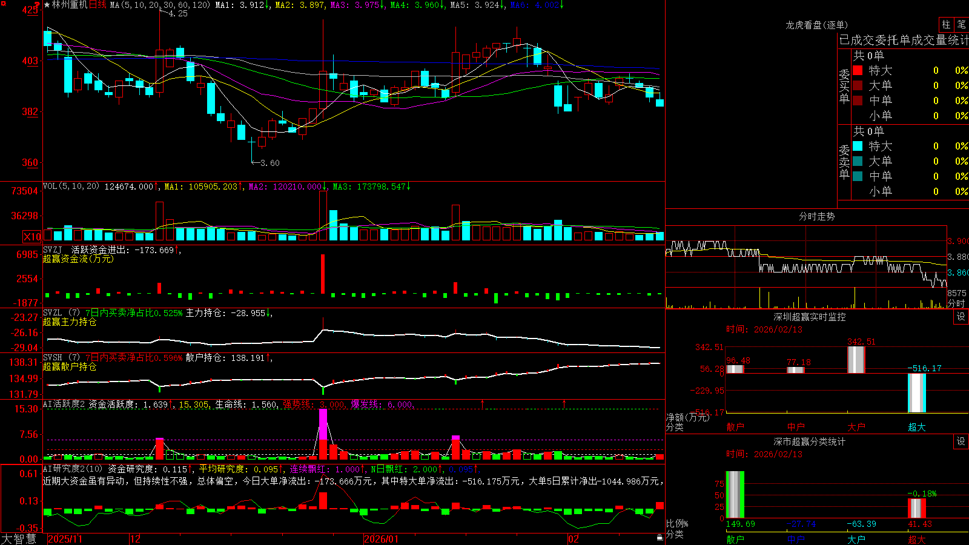Click the 96.48 散户 bar in realtime monitor
This screenshot has height=545, width=969.
point(735,369)
